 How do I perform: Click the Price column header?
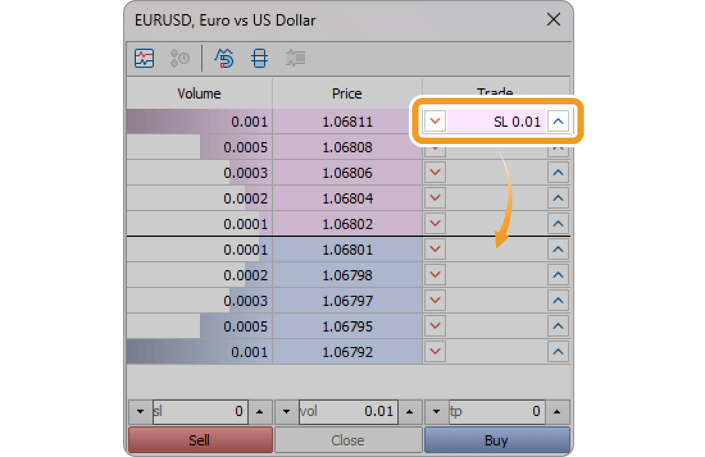pos(347,93)
